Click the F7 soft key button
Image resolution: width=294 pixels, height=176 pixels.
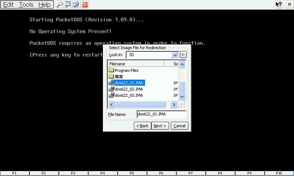click(x=191, y=174)
